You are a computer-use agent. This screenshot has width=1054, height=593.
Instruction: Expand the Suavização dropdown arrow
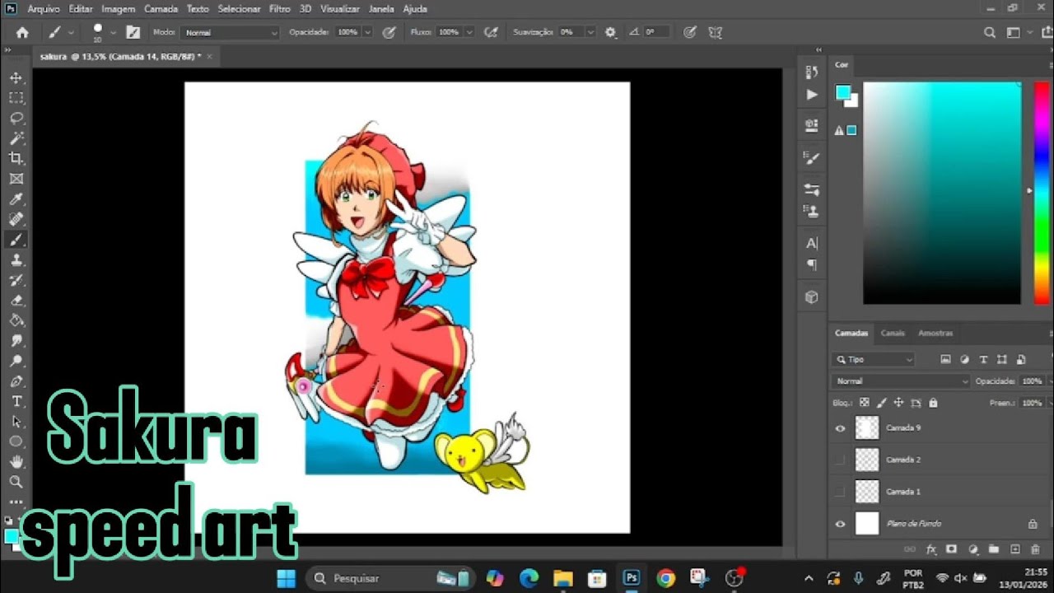point(590,32)
